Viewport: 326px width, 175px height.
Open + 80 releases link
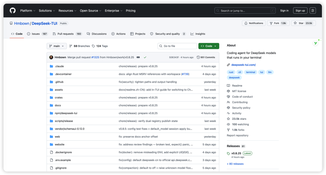pyautogui.click(x=235, y=164)
